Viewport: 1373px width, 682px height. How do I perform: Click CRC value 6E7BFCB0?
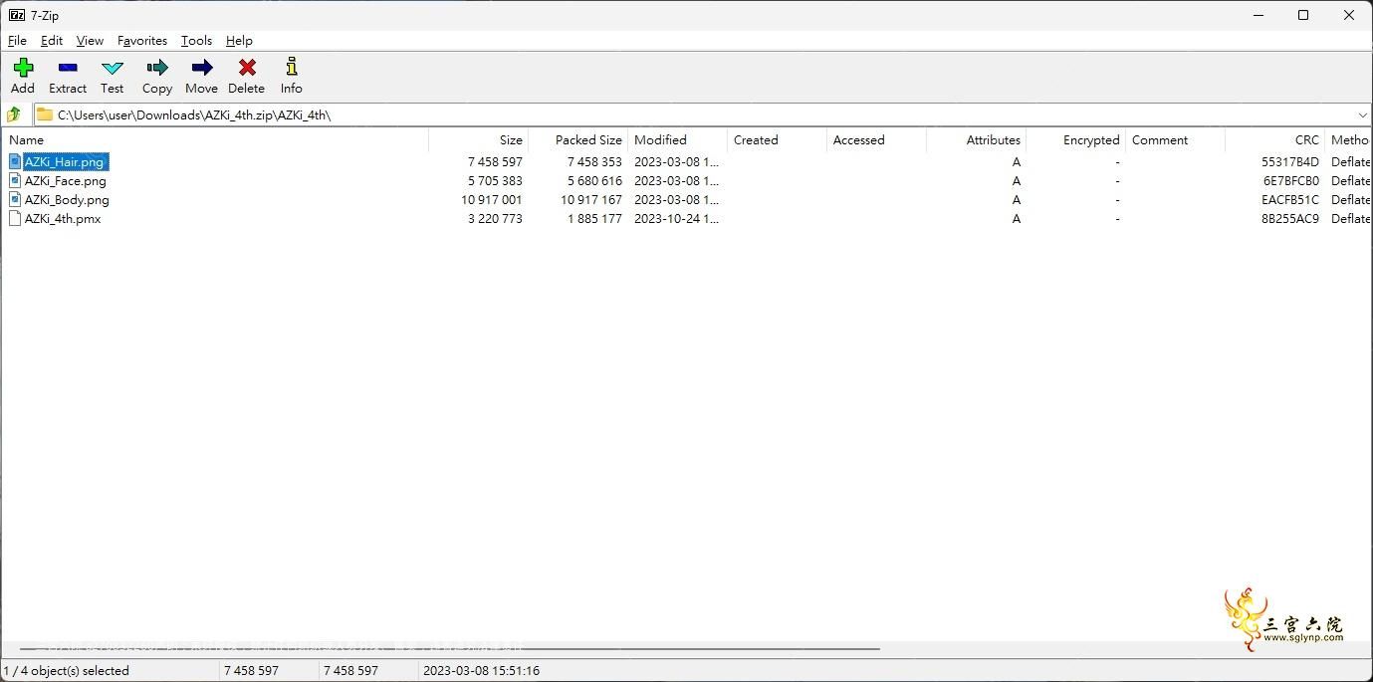tap(1290, 180)
